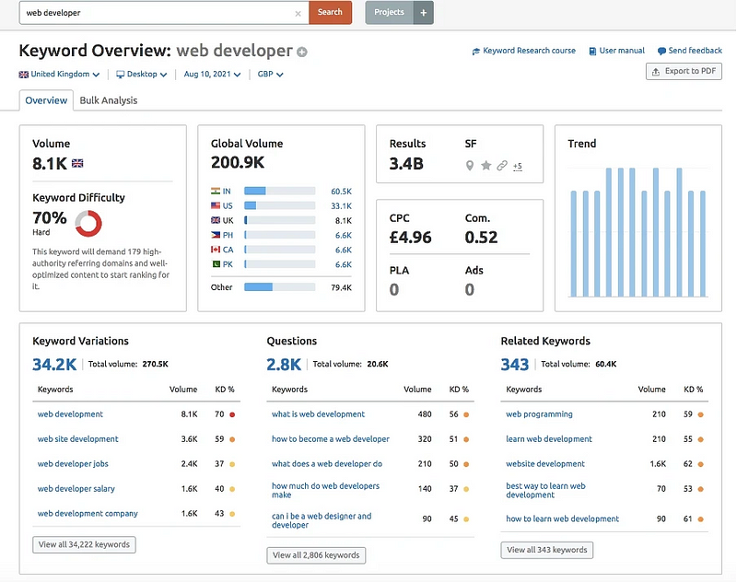The width and height of the screenshot is (737, 582).
Task: Open the Projects button
Action: [389, 13]
